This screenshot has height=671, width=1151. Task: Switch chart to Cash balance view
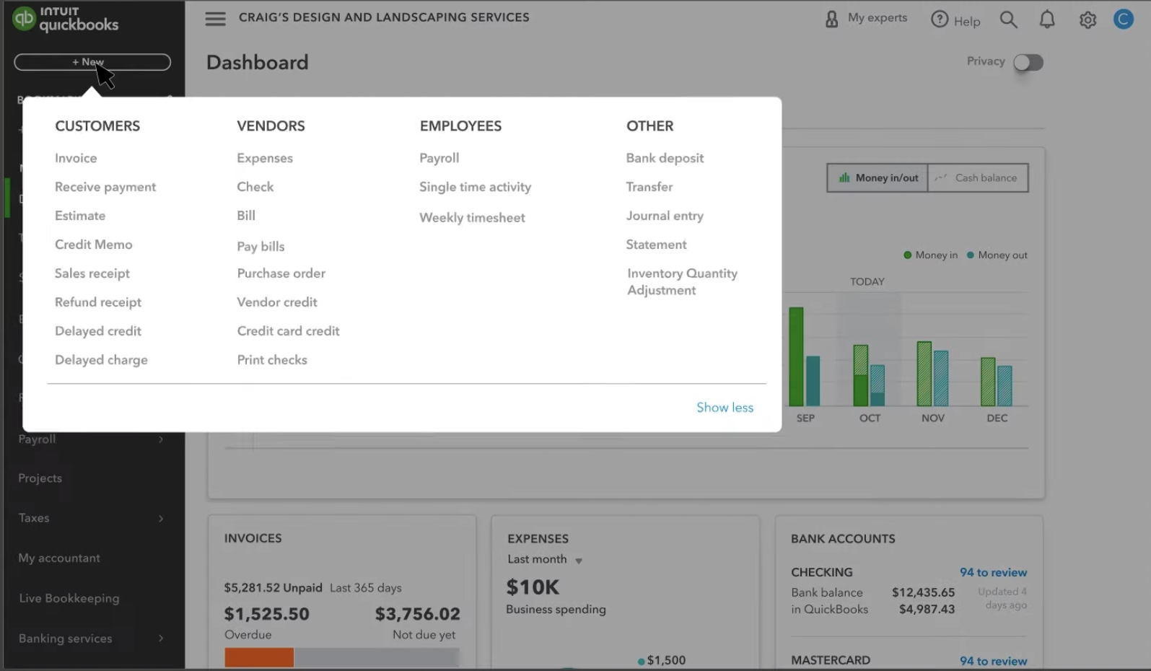(977, 178)
